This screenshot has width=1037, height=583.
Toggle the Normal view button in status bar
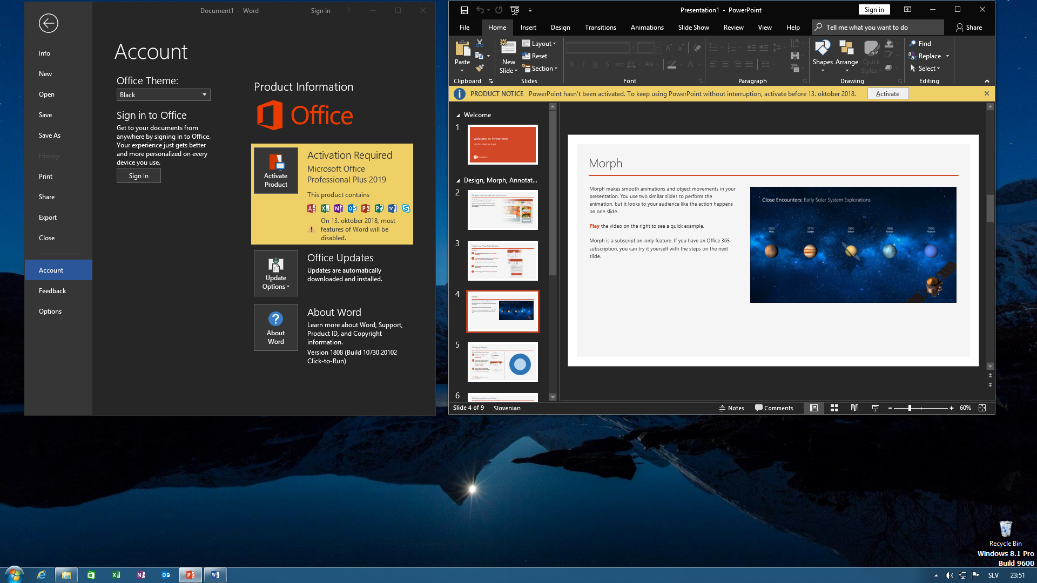pyautogui.click(x=813, y=407)
